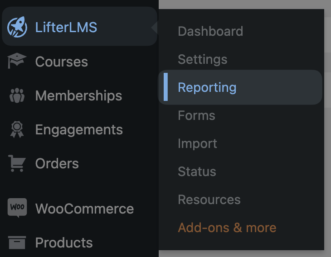
Task: Navigate to Resources in the submenu
Action: pyautogui.click(x=209, y=200)
